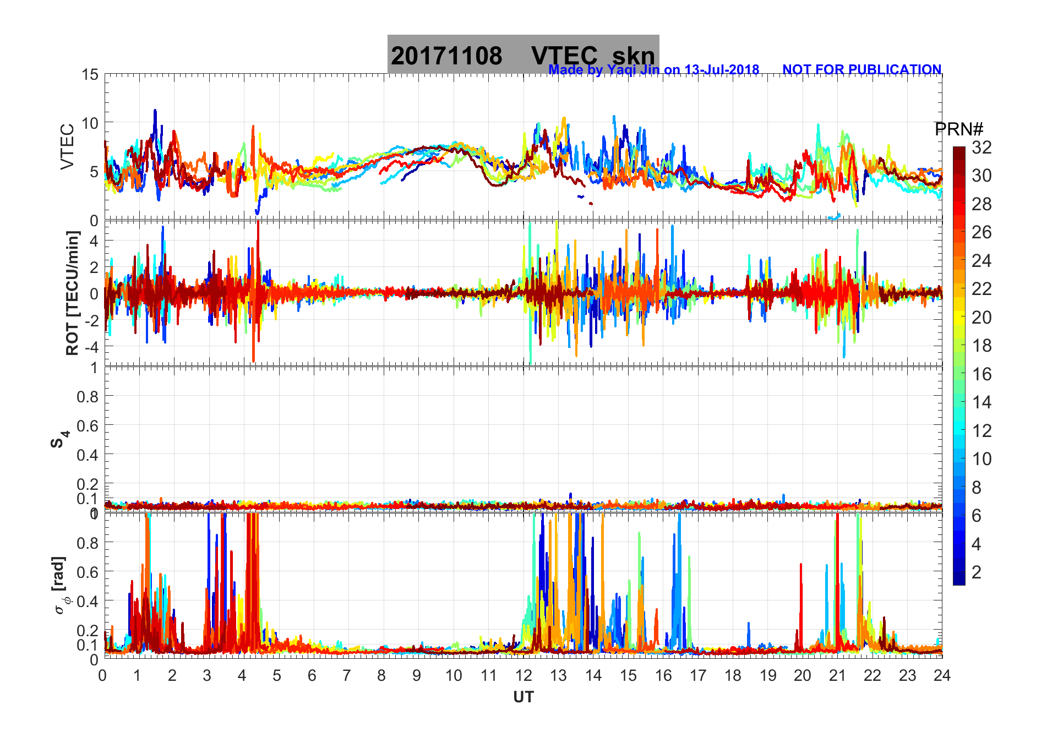Click the sigma-phi "[rad]" y-axis label
This screenshot has height=732, width=1047.
click(x=59, y=584)
